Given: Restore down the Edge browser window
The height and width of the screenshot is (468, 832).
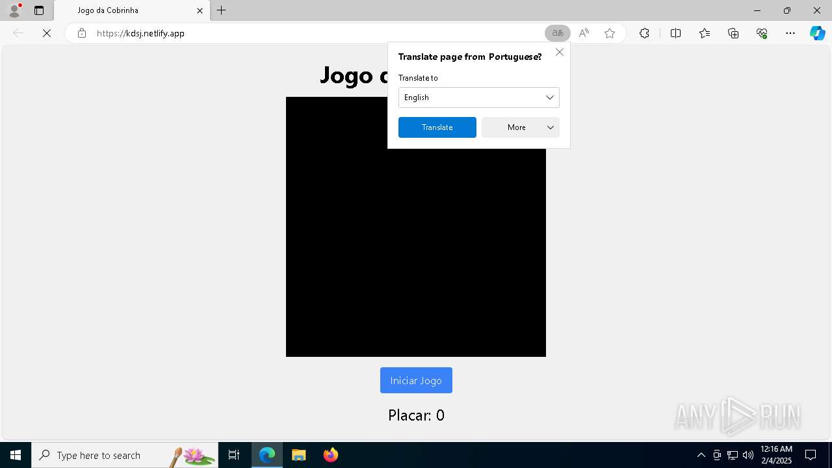Looking at the screenshot, I should tap(787, 10).
